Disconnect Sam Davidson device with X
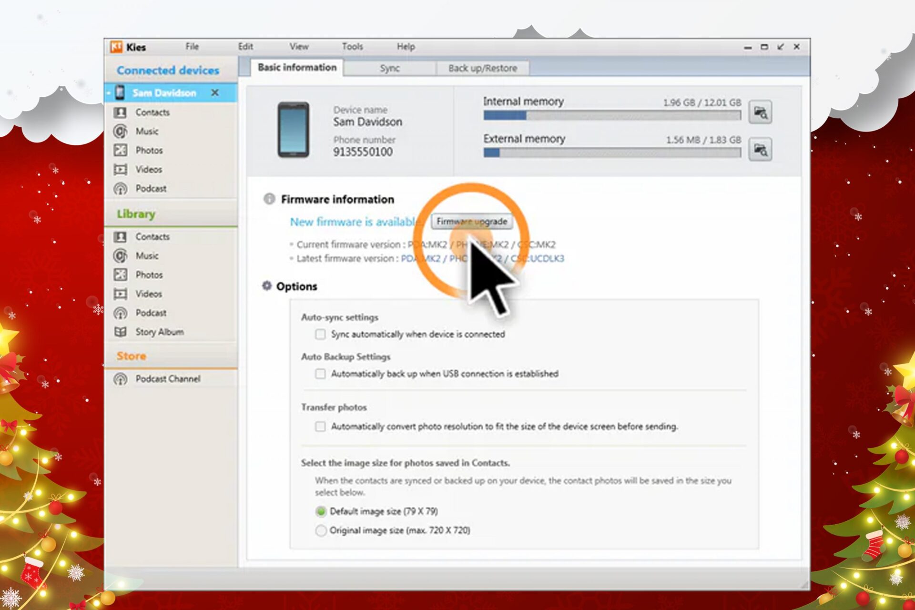This screenshot has width=915, height=610. click(215, 93)
